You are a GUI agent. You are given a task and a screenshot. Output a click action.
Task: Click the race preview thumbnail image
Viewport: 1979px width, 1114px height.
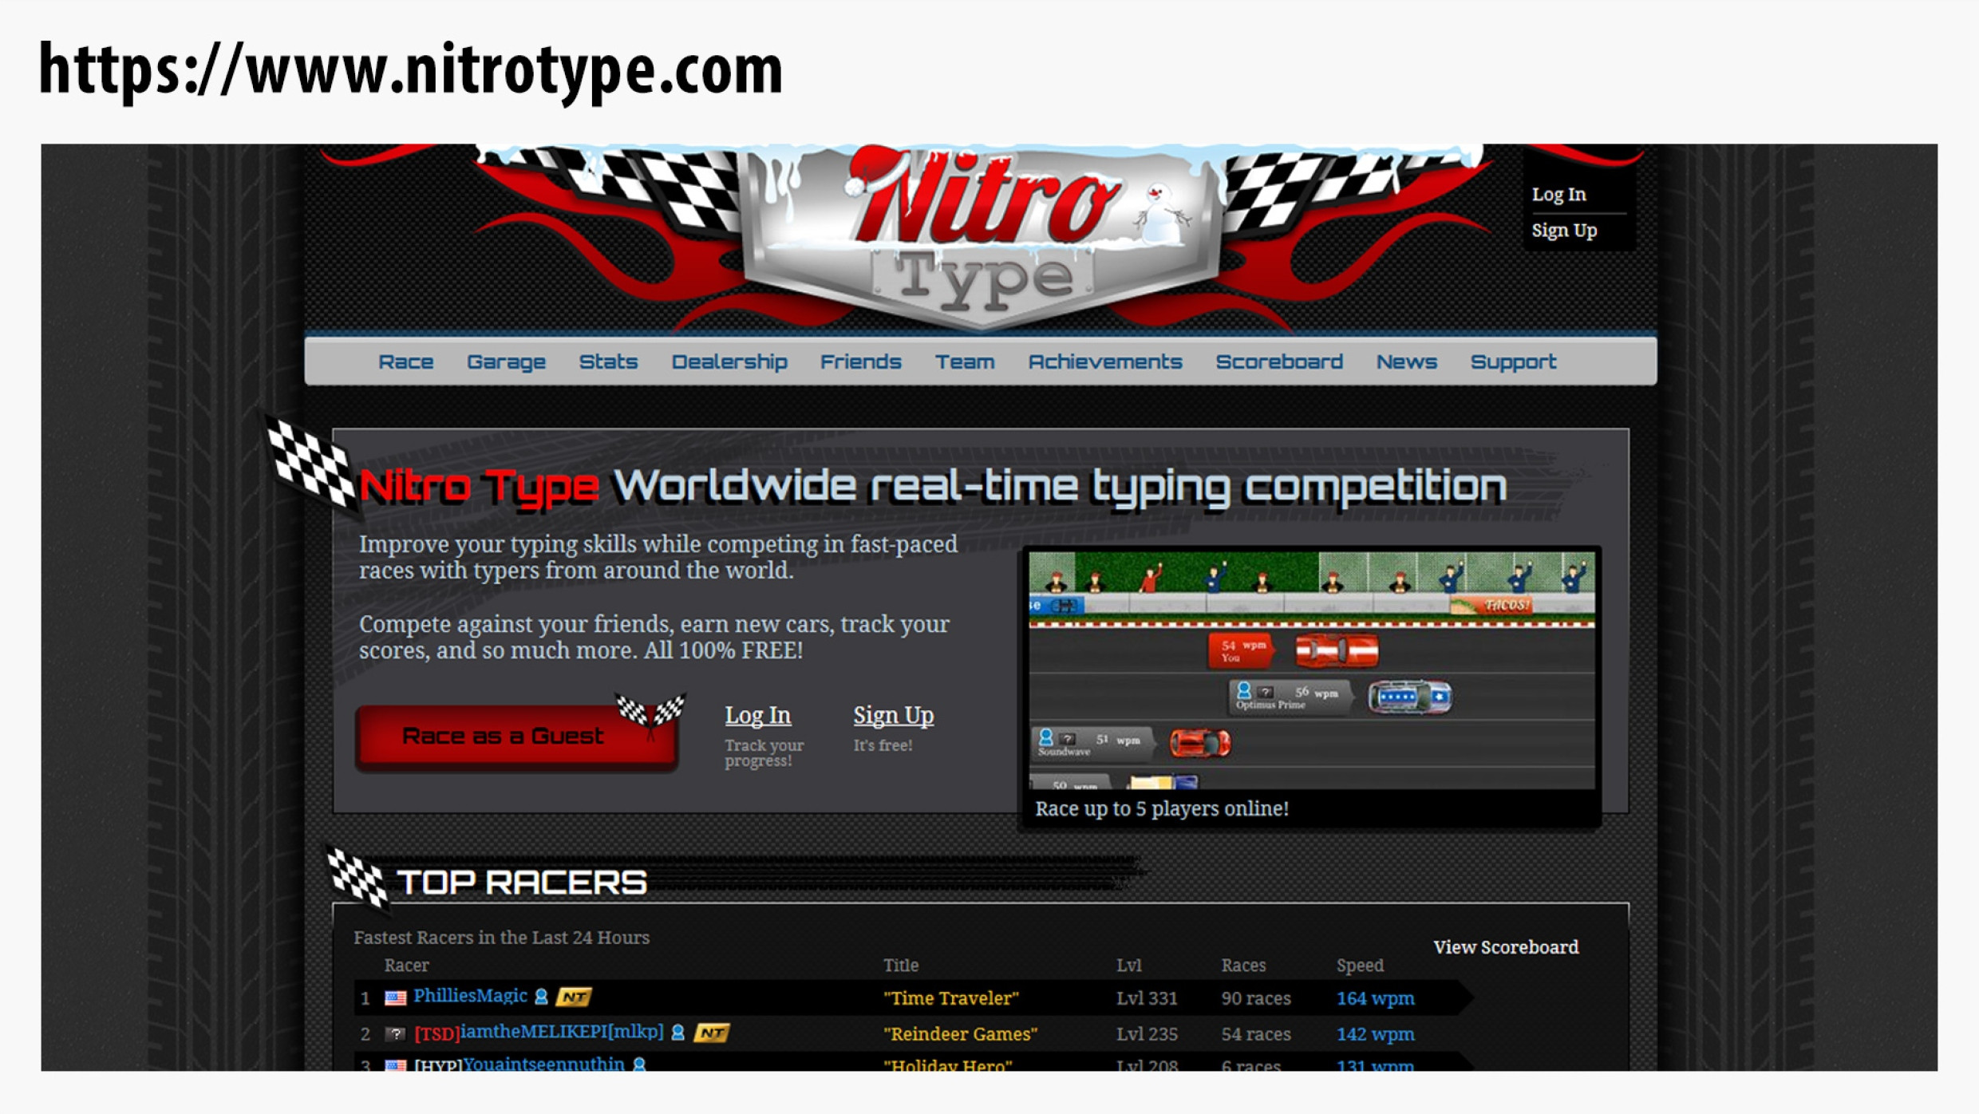(x=1311, y=669)
